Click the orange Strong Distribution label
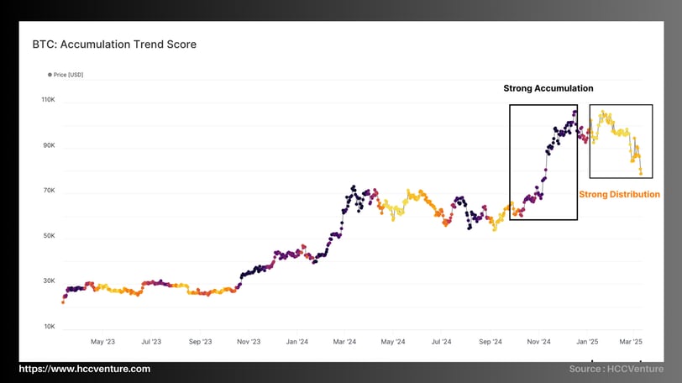 pyautogui.click(x=620, y=194)
